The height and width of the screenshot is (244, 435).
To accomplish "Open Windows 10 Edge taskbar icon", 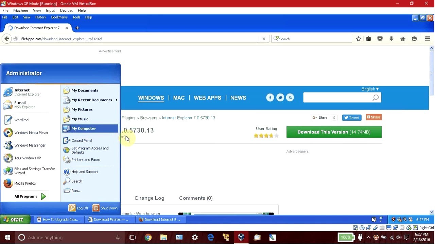I will (x=211, y=238).
